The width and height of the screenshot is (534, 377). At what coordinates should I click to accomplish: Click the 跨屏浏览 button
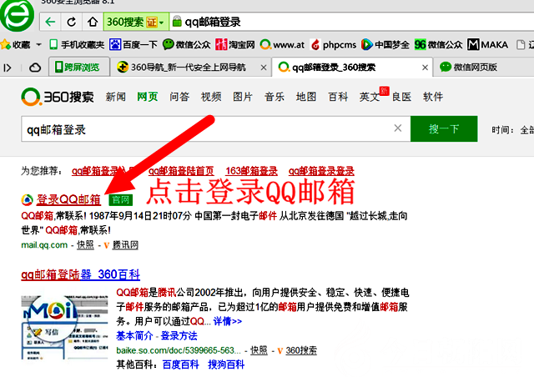point(78,67)
